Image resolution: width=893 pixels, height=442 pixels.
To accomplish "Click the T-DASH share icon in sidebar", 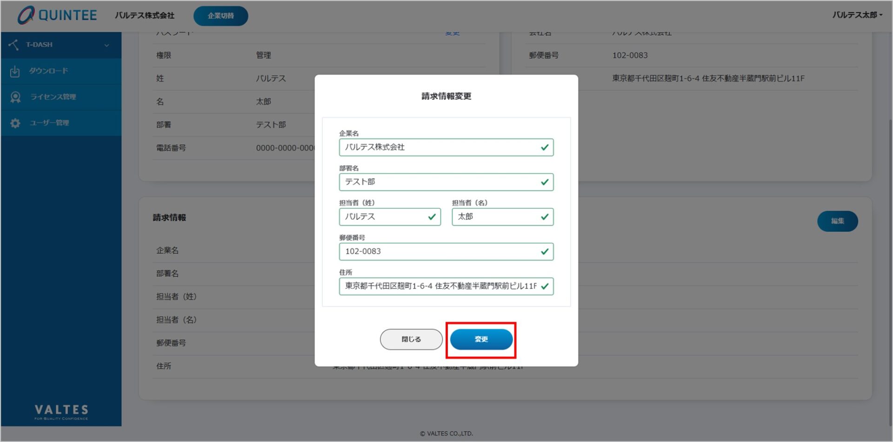I will (14, 45).
